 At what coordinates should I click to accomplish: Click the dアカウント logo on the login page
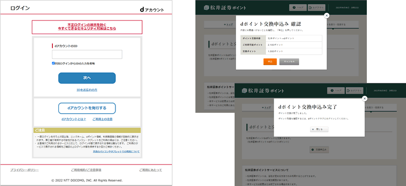click(152, 10)
